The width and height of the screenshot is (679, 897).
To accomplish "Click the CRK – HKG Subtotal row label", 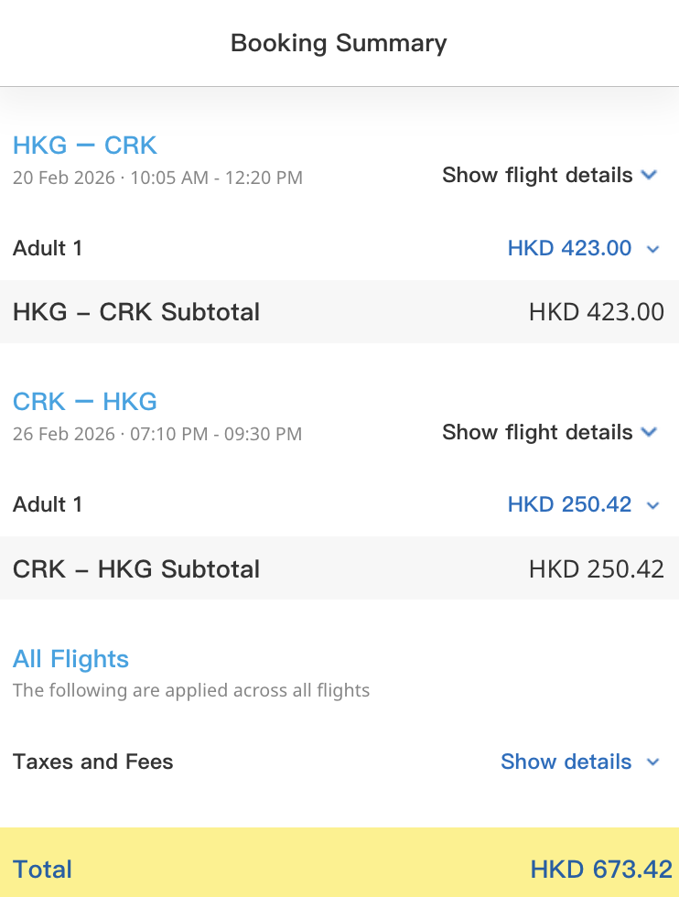I will point(136,568).
